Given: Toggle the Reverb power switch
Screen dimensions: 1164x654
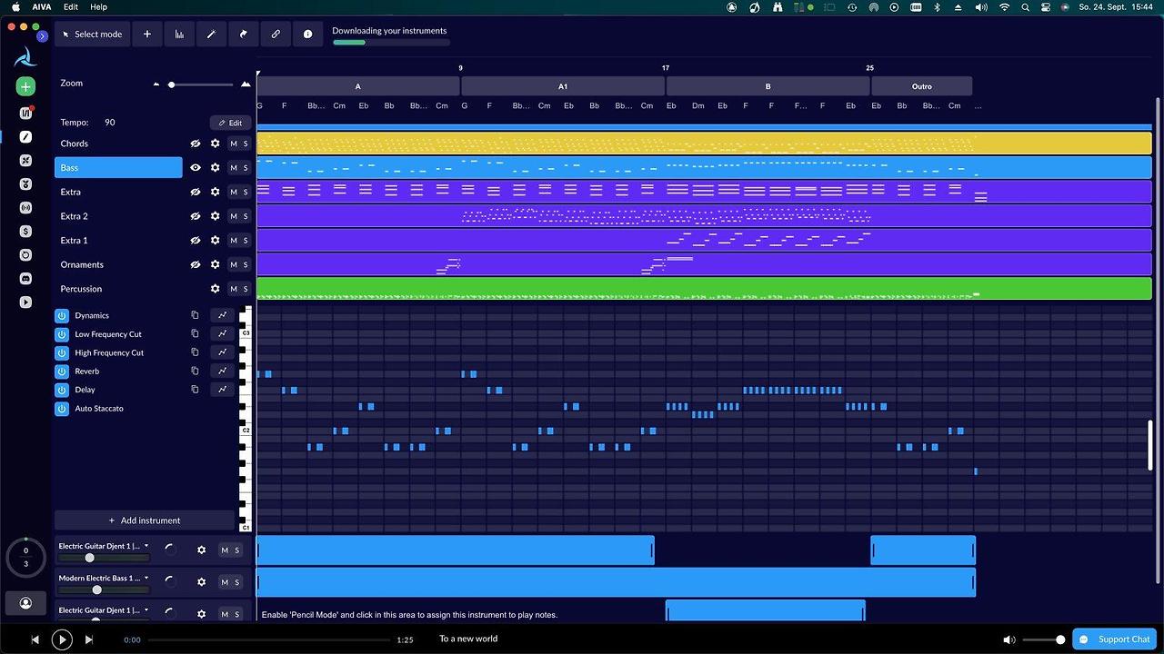Looking at the screenshot, I should [62, 371].
